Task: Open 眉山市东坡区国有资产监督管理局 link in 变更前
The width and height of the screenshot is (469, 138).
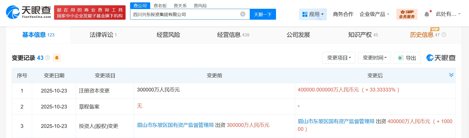Action: click(175, 125)
